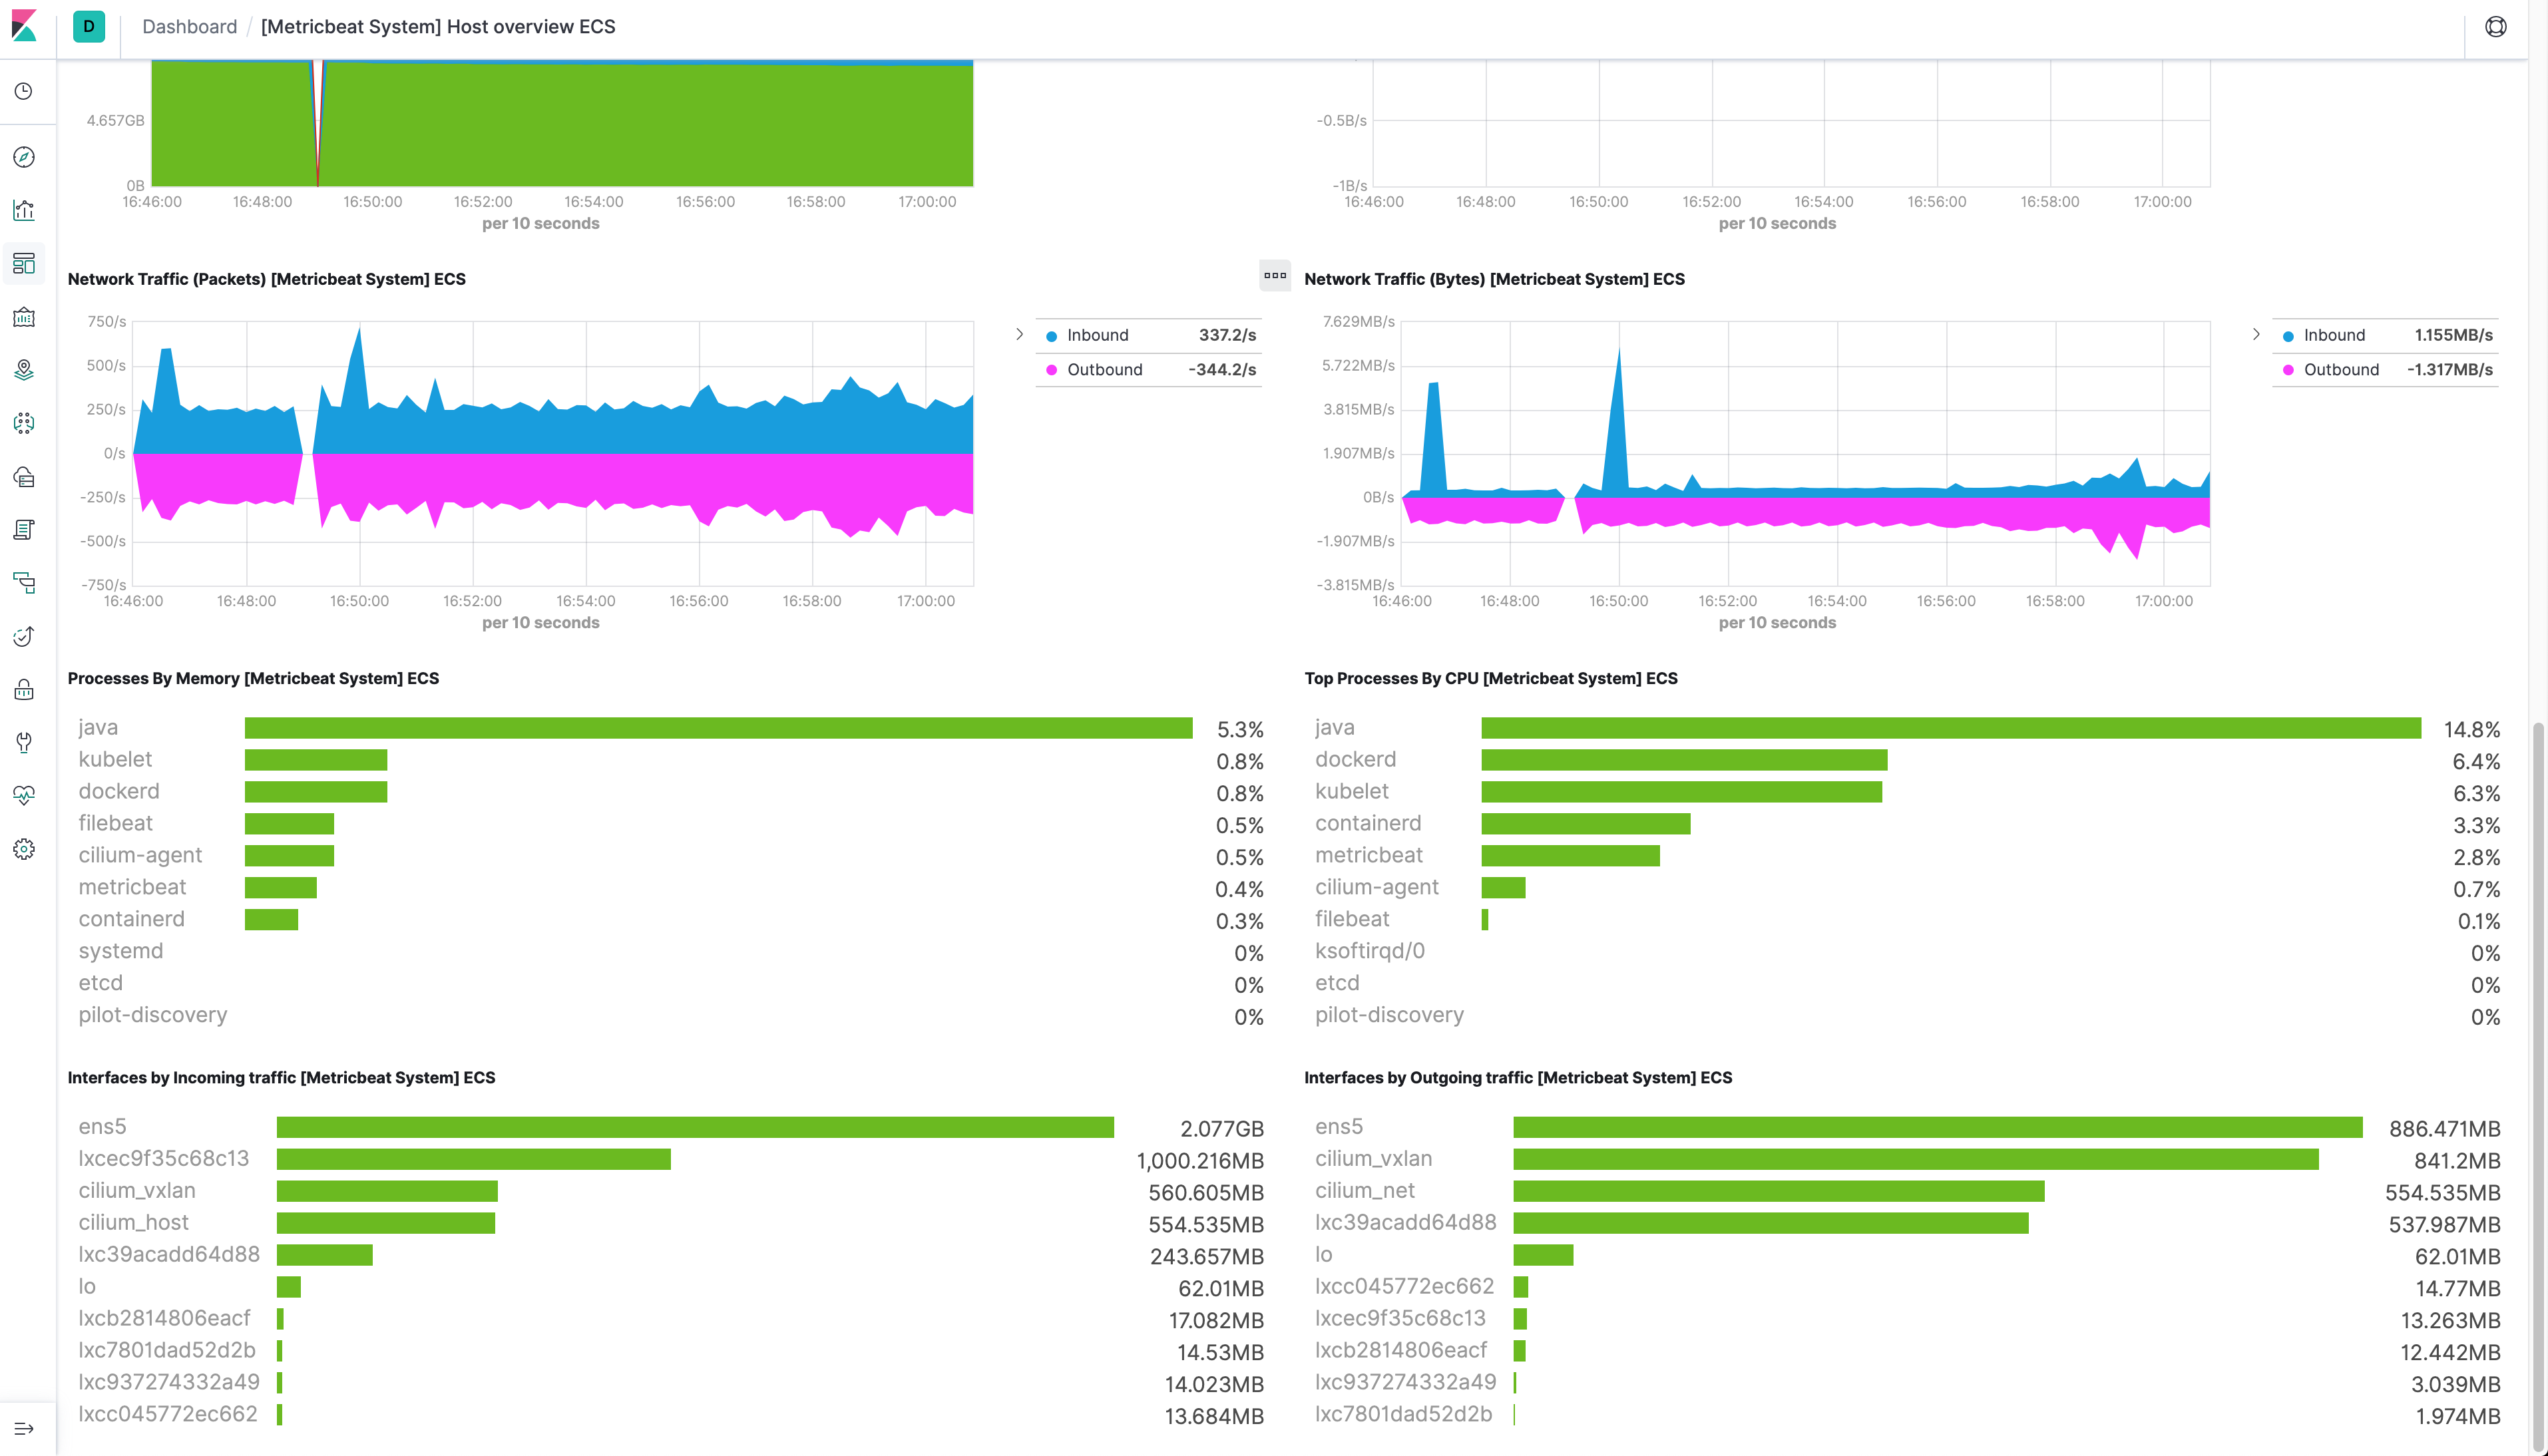Image resolution: width=2548 pixels, height=1456 pixels.
Task: Open Network Traffic Packets panel options
Action: (1274, 275)
